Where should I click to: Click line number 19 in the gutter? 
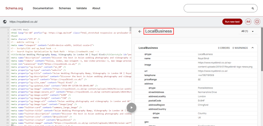(8, 86)
